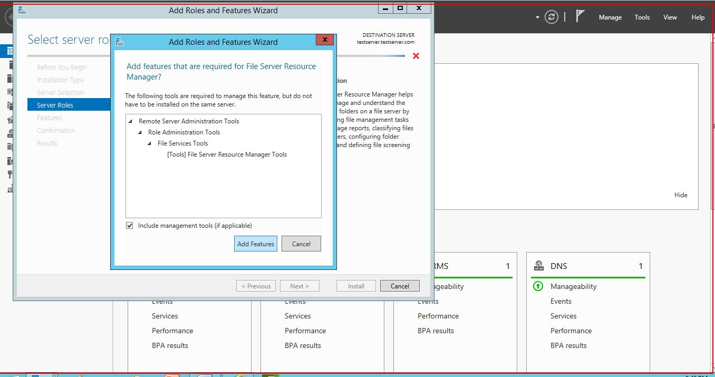This screenshot has width=715, height=377.
Task: Click the red X icon below Destination Server
Action: [x=416, y=56]
